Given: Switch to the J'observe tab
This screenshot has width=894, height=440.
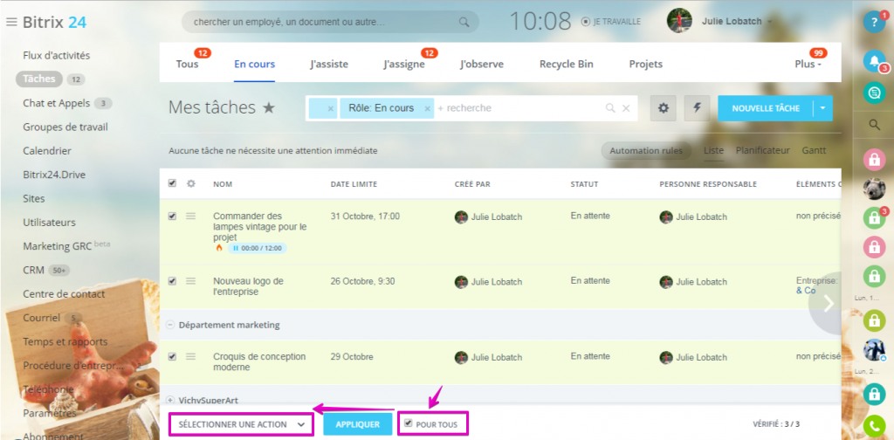Looking at the screenshot, I should (x=482, y=65).
